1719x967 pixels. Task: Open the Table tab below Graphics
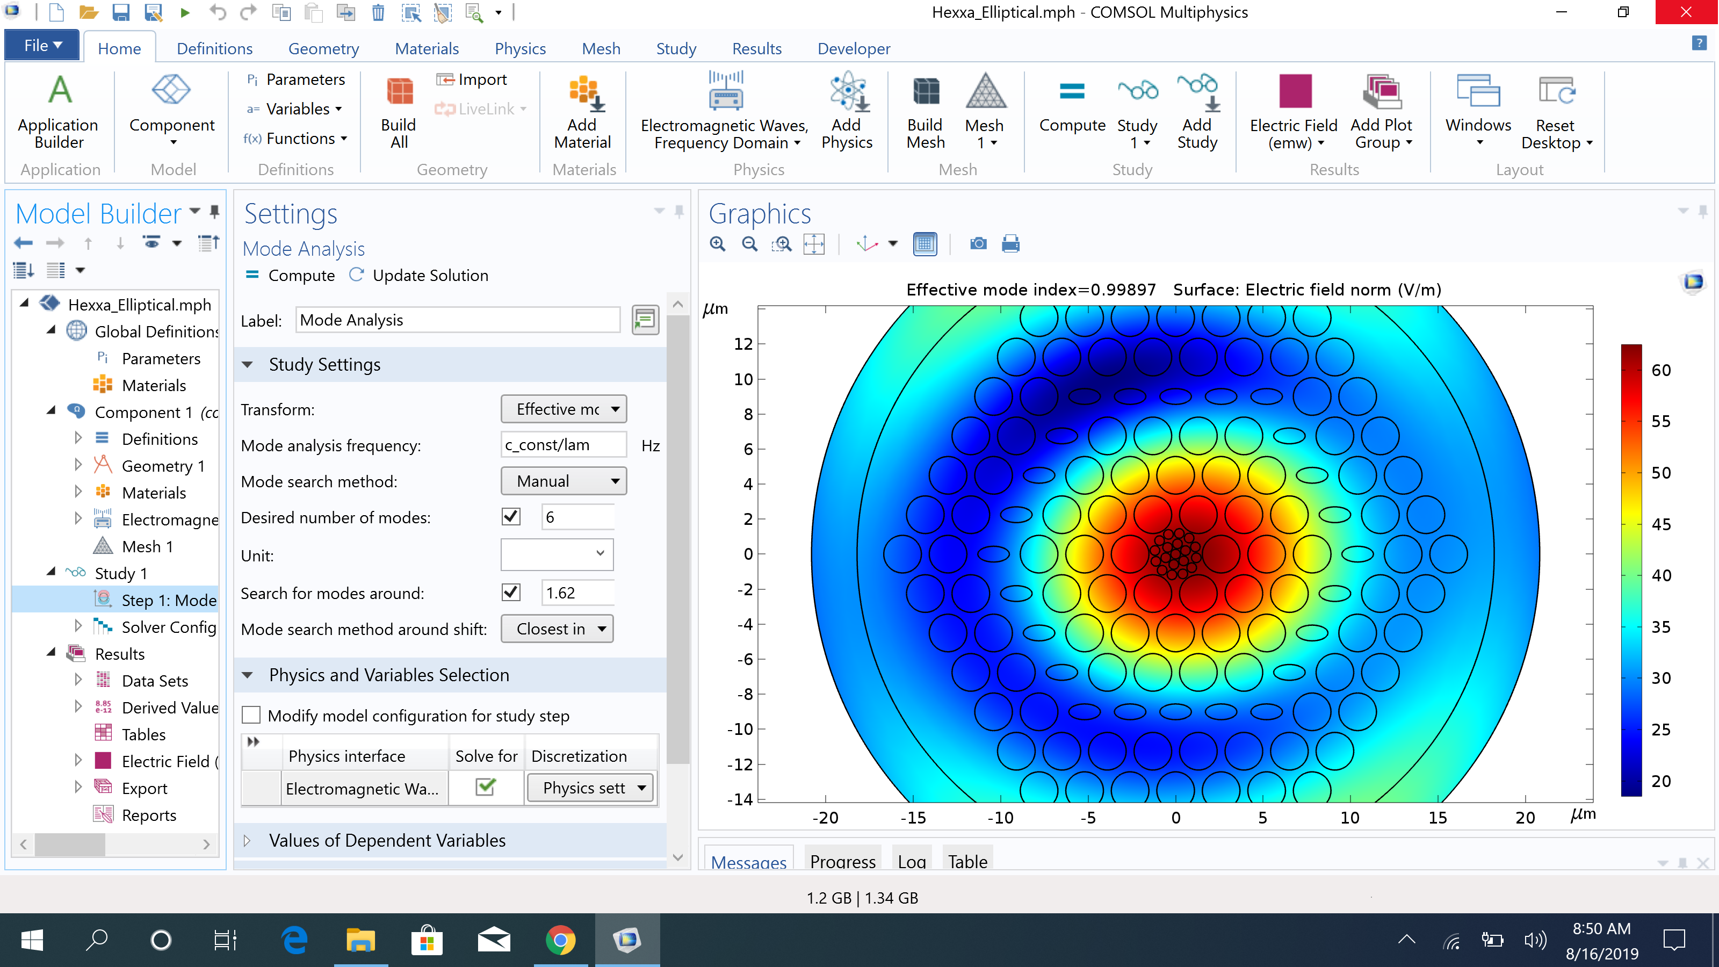click(x=967, y=861)
